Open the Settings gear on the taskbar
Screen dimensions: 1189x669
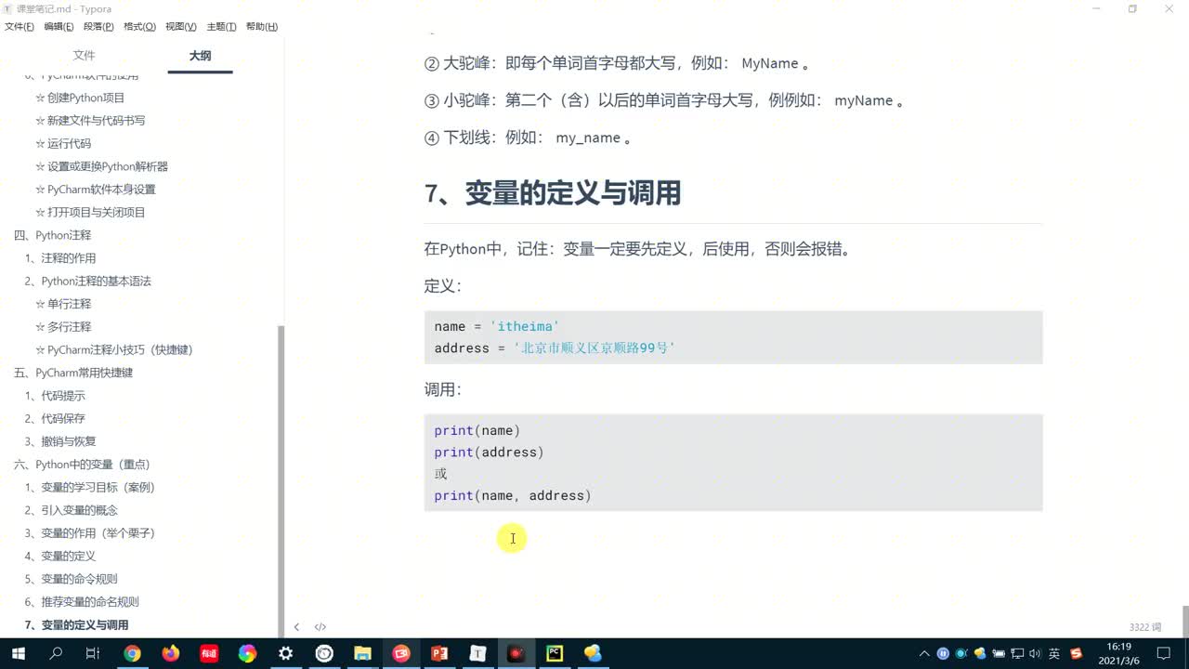285,653
